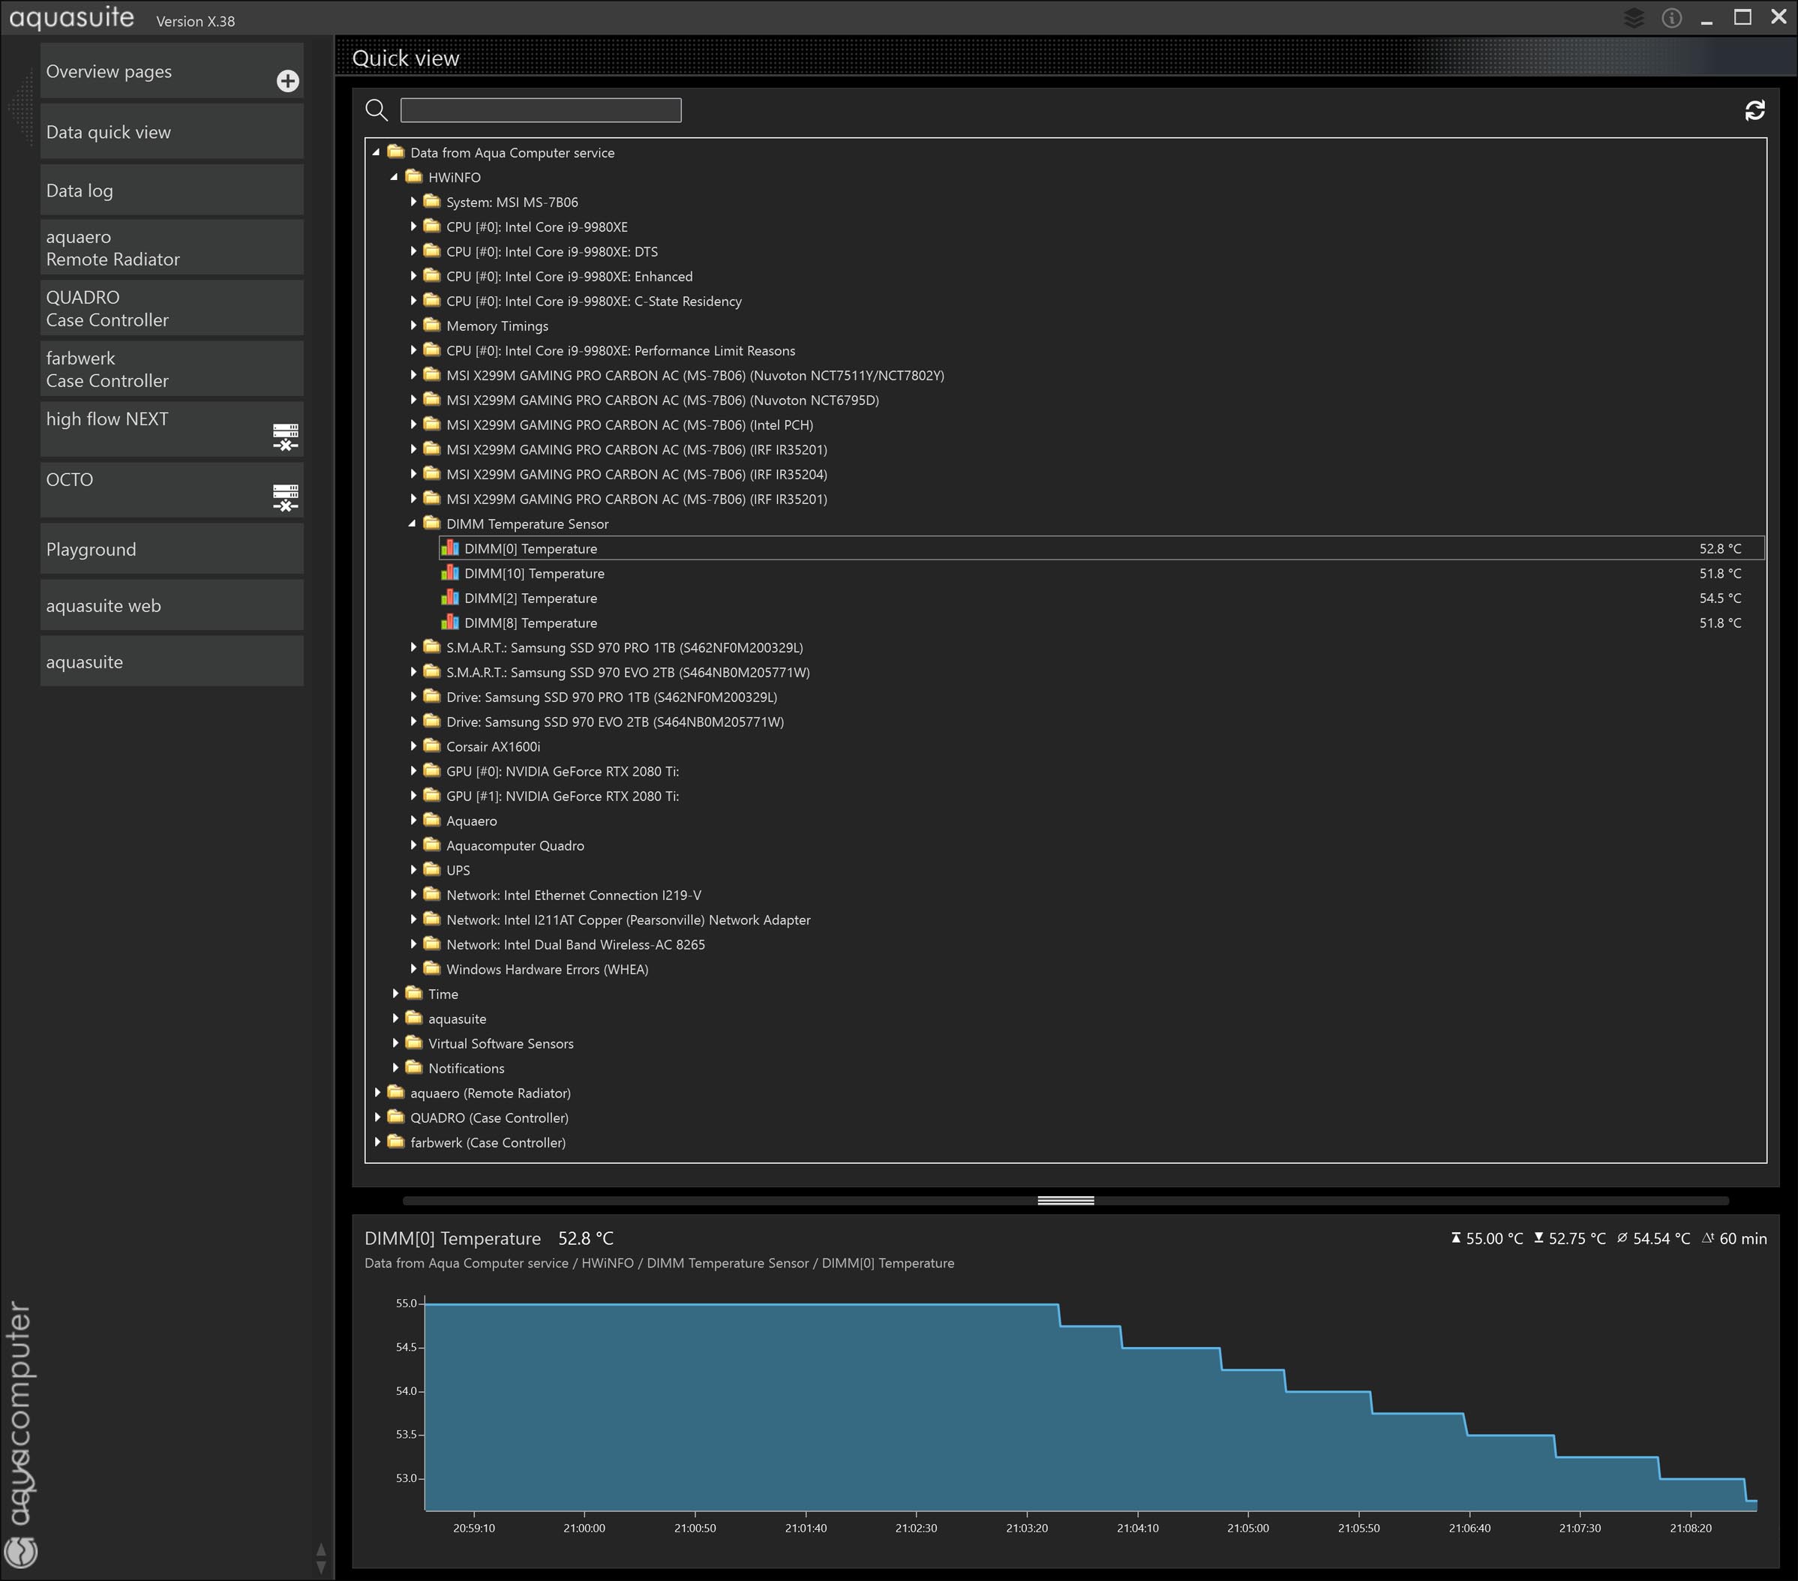Image resolution: width=1798 pixels, height=1581 pixels.
Task: Click the disconnected device icon on high flow NEXT
Action: pyautogui.click(x=285, y=436)
